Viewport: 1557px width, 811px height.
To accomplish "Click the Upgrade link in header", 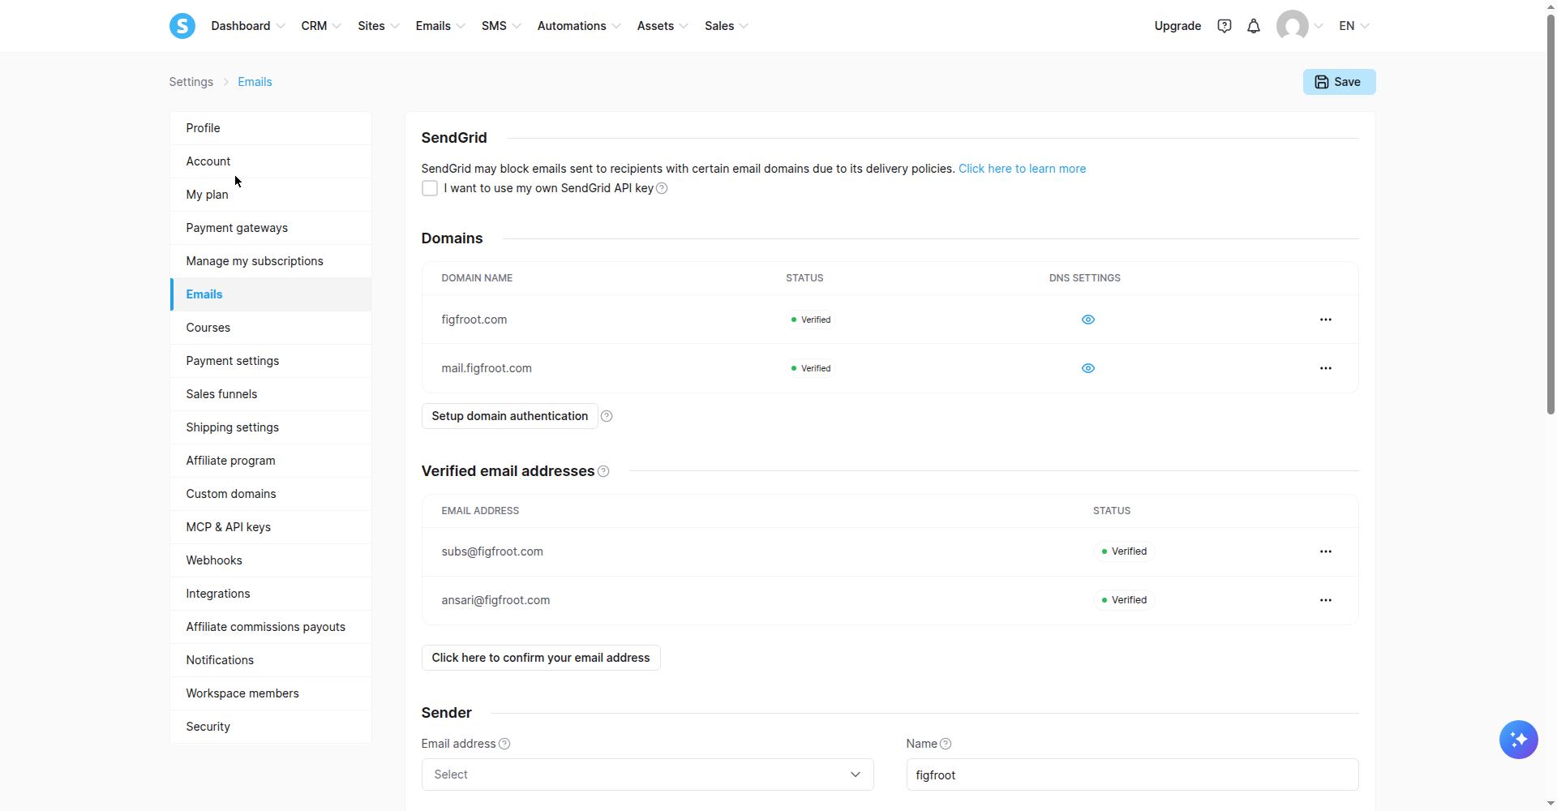I will point(1177,26).
